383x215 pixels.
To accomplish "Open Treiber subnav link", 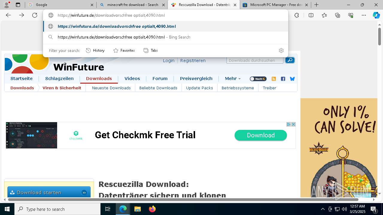I will (x=270, y=88).
